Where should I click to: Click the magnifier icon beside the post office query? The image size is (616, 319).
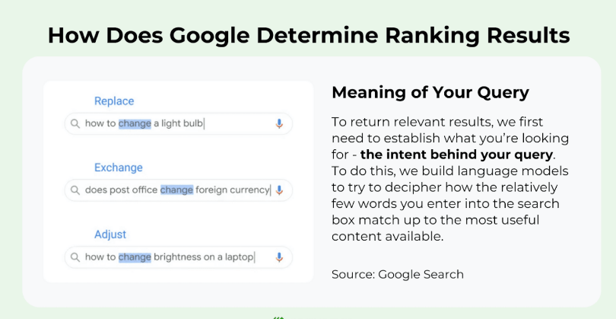(x=75, y=190)
